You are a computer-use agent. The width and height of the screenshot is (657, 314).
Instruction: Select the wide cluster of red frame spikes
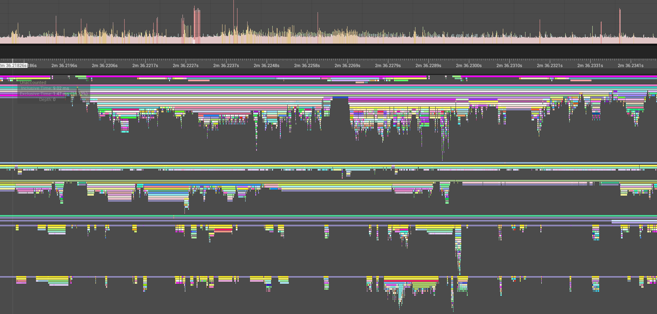click(197, 24)
